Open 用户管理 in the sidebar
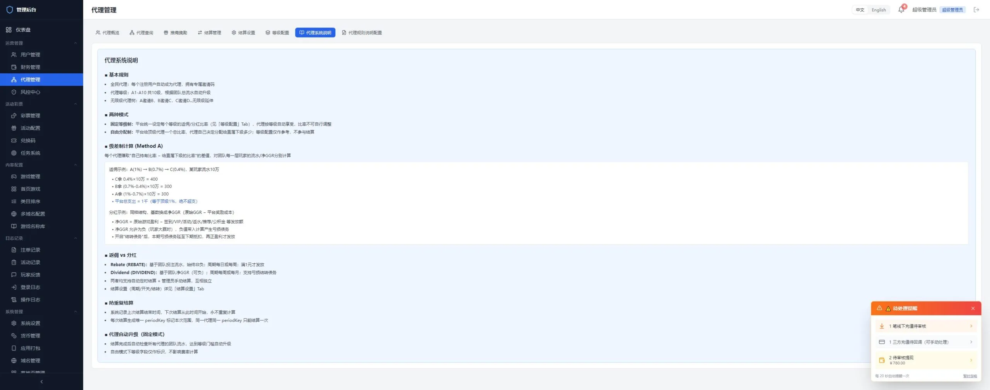 pos(41,55)
